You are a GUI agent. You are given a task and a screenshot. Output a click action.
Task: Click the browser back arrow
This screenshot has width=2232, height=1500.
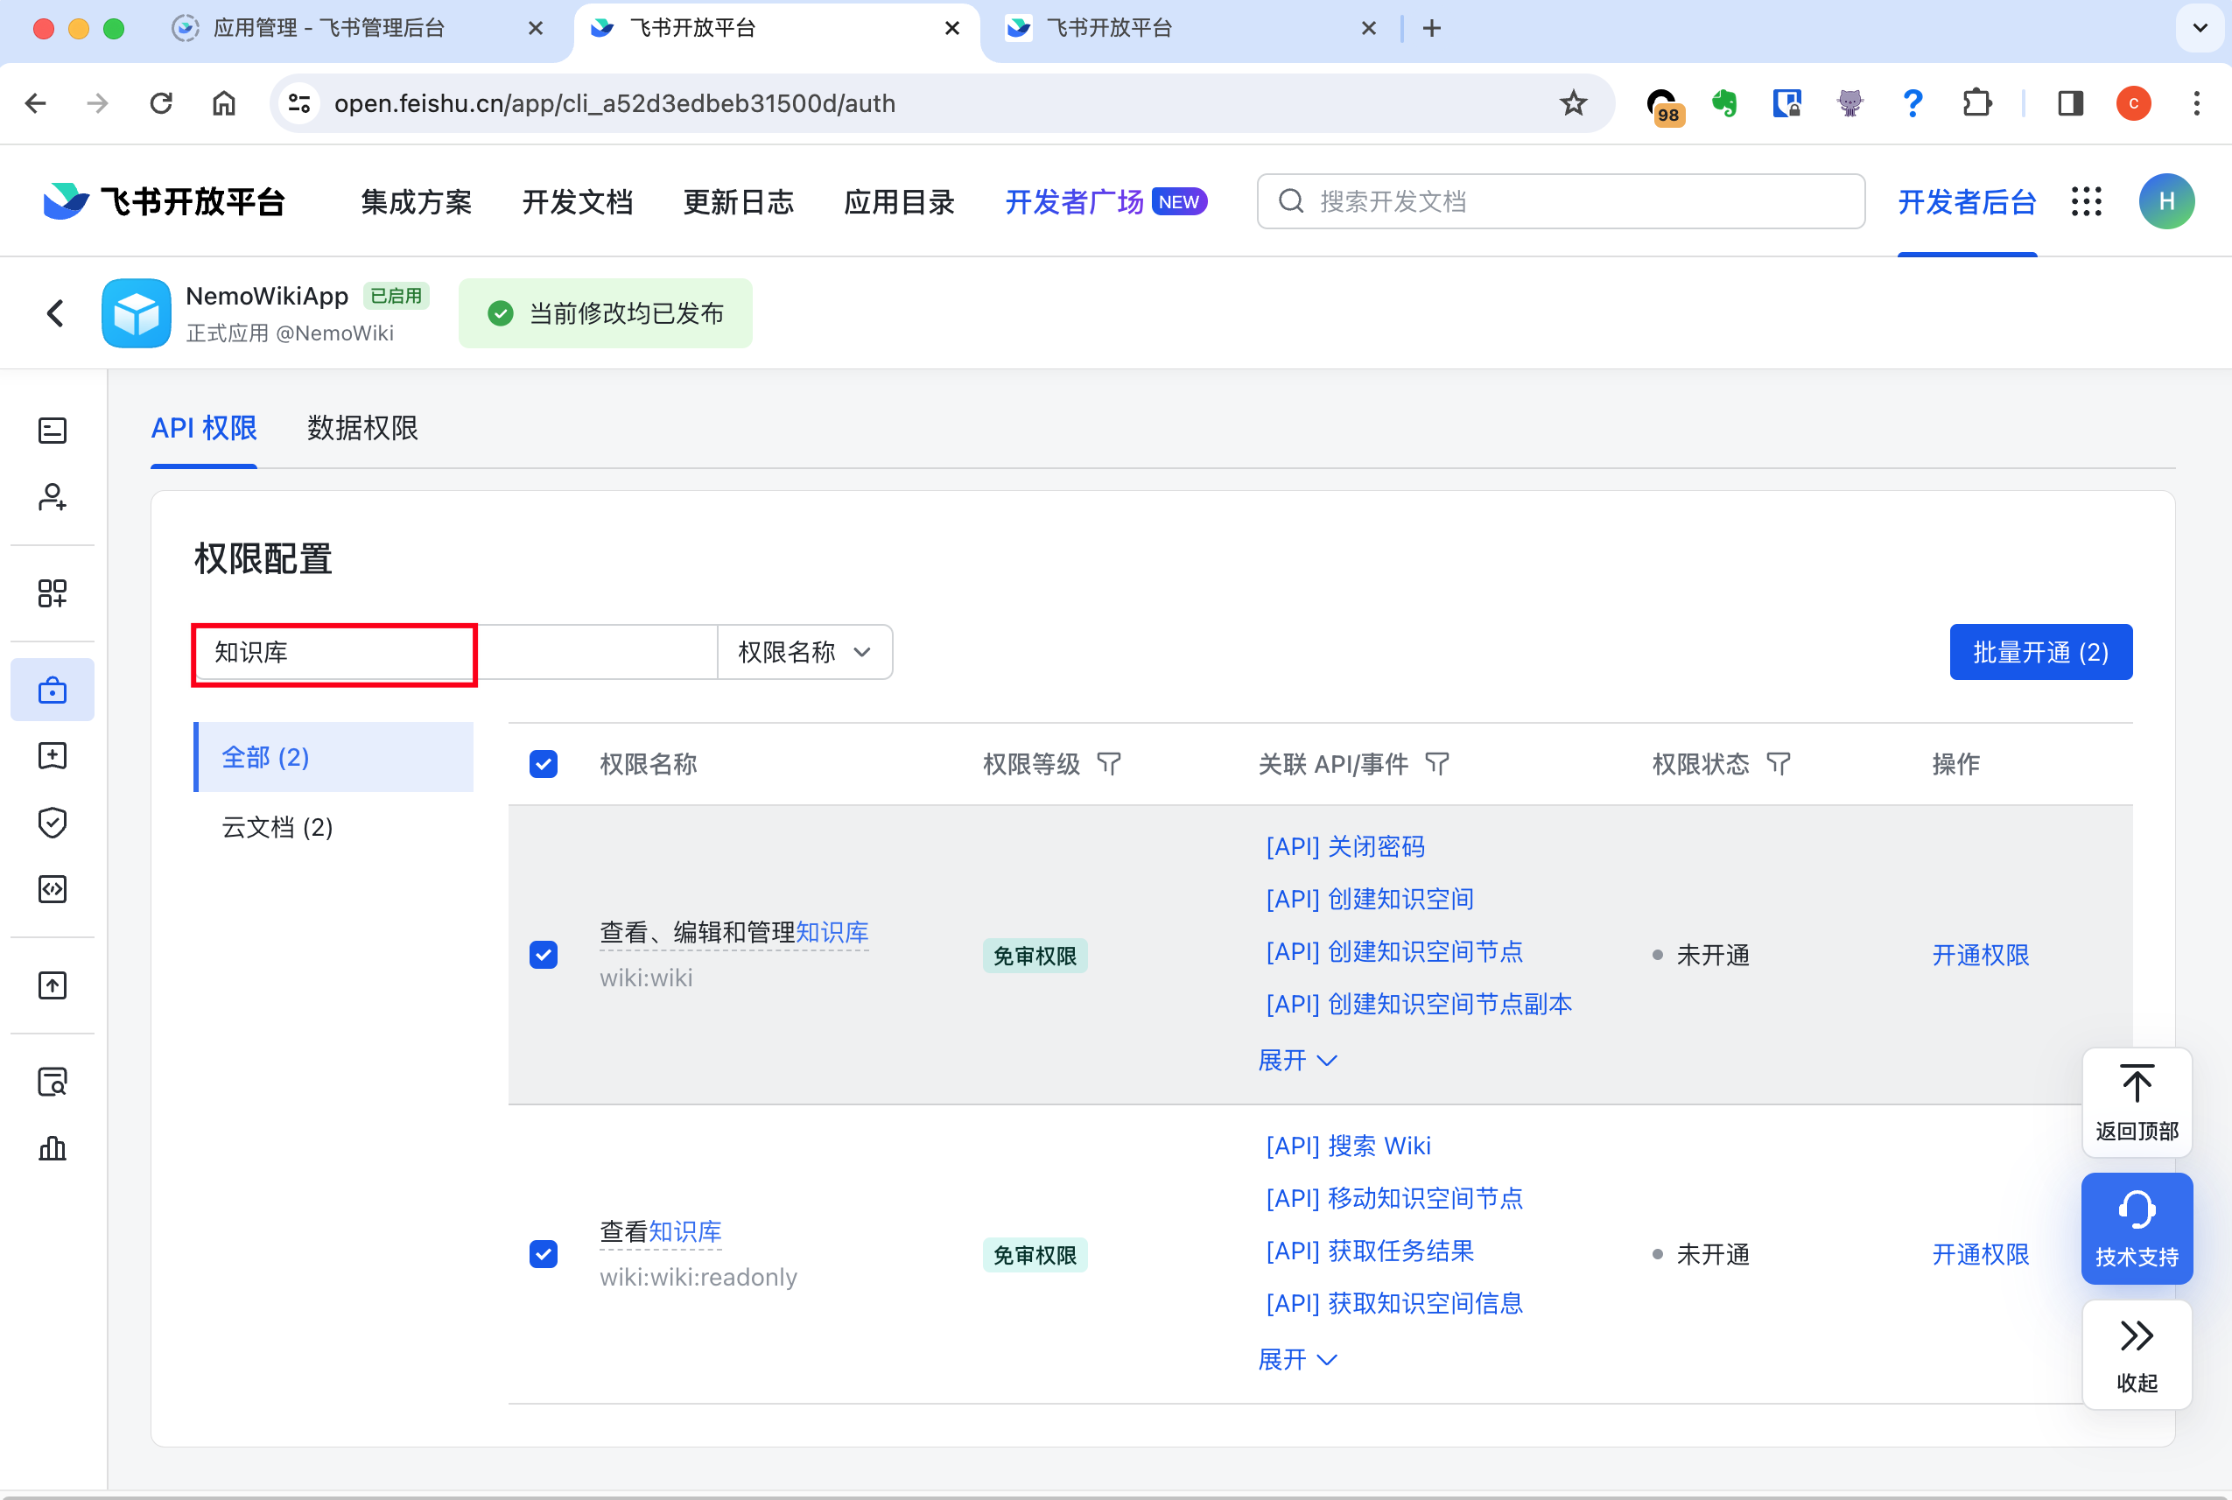point(35,103)
